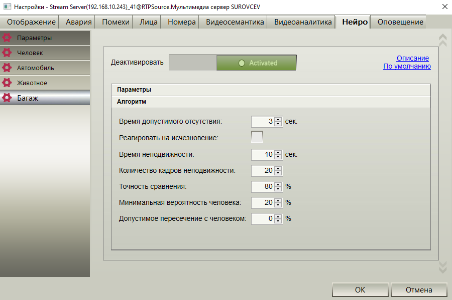452x300 pixels.
Task: Click the Точность сравнения input field
Action: tap(263, 187)
